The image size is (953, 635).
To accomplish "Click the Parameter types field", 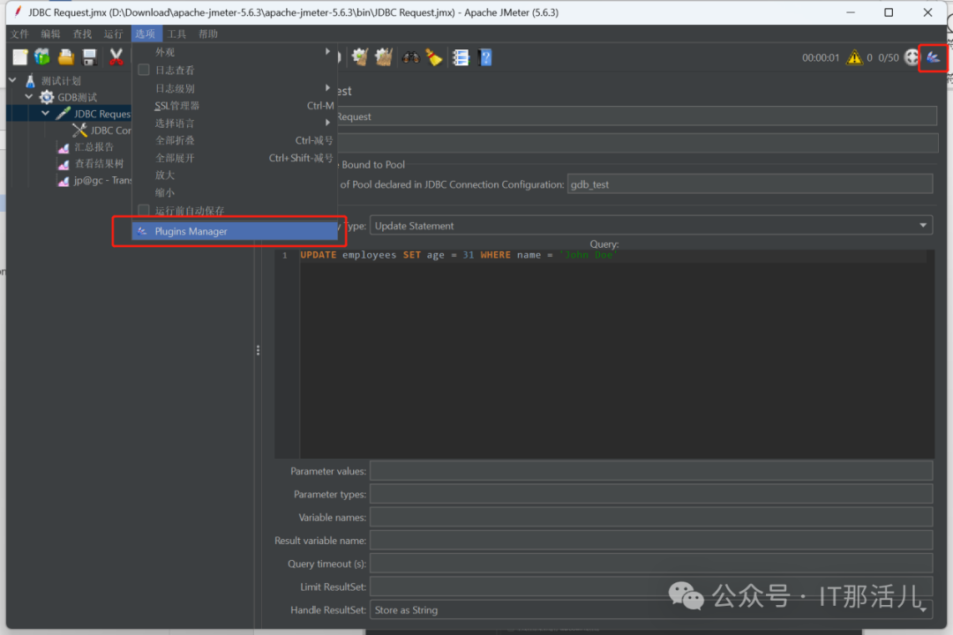I will [651, 494].
